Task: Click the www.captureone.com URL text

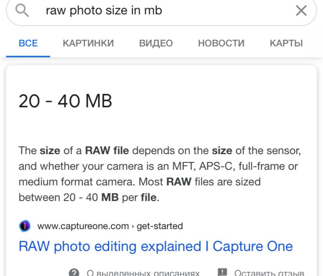Action: pyautogui.click(x=83, y=226)
